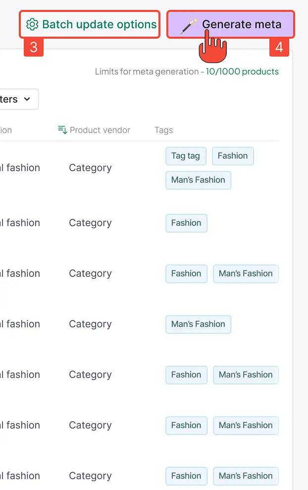Click the 'Fashion' tag in first row
This screenshot has width=308, height=490.
coord(233,156)
